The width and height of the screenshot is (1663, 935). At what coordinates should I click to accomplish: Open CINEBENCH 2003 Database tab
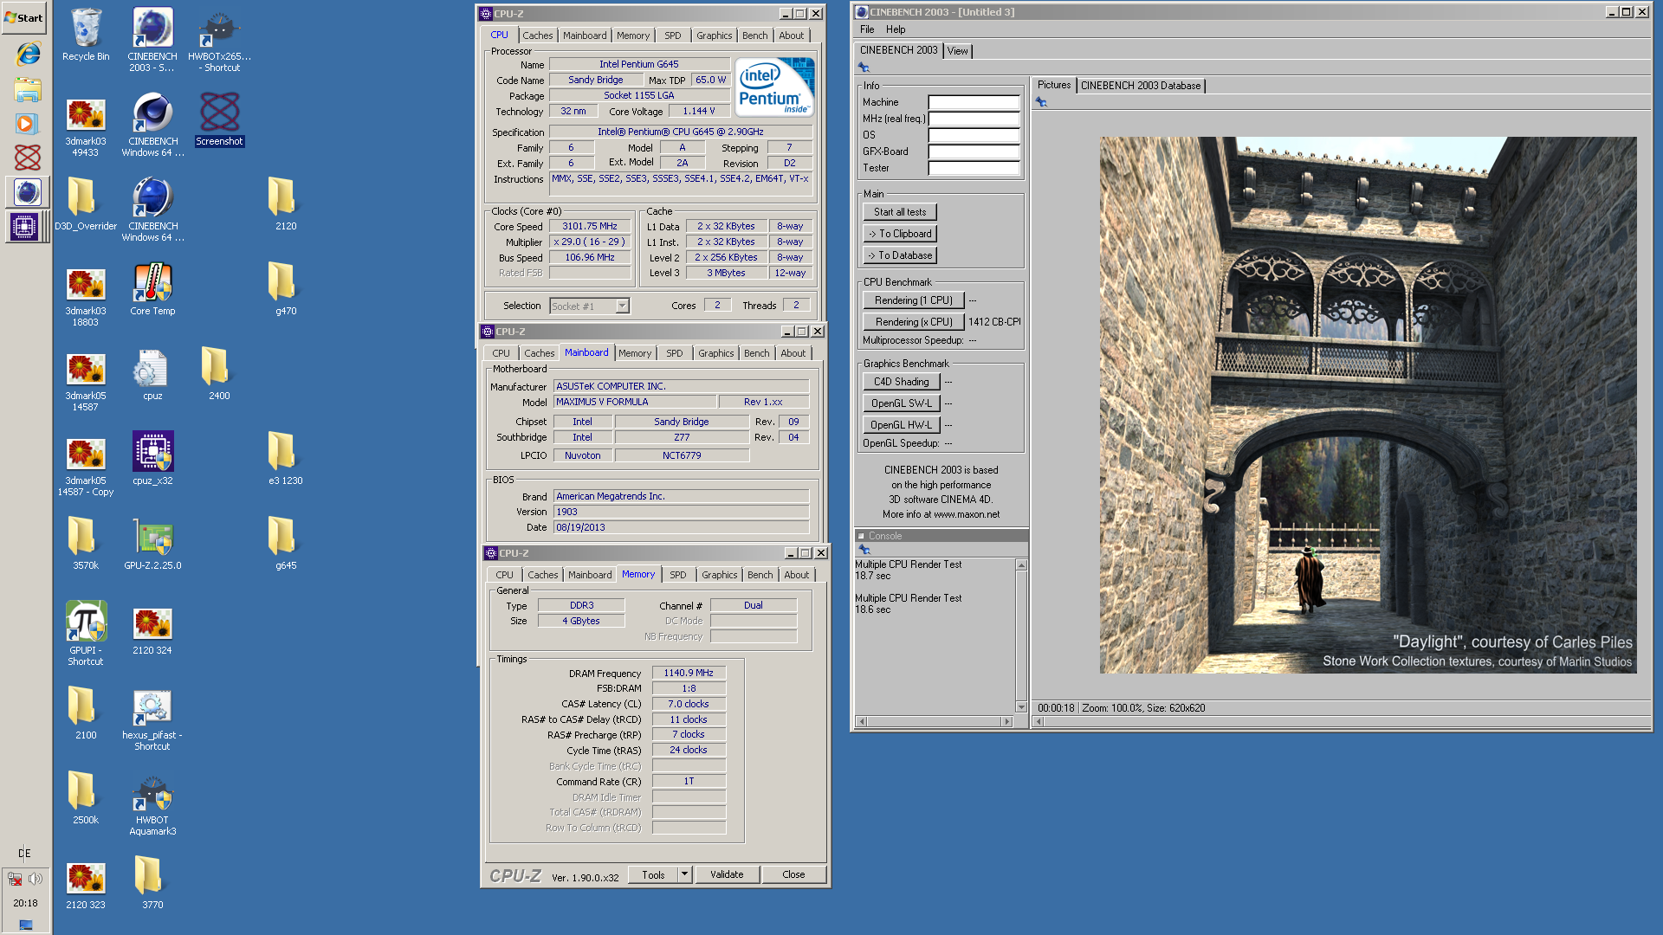1140,86
